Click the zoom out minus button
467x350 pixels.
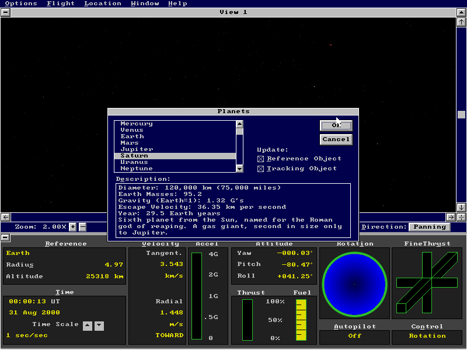pyautogui.click(x=82, y=227)
